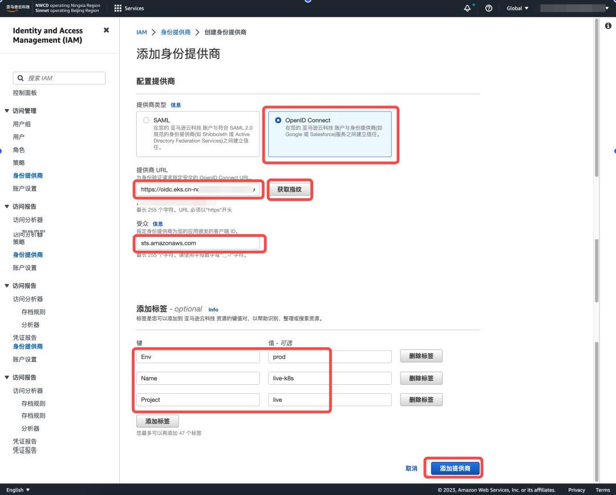Select the 提供商类型 信息 toggle link
Viewport: 616px width, 495px height.
176,104
